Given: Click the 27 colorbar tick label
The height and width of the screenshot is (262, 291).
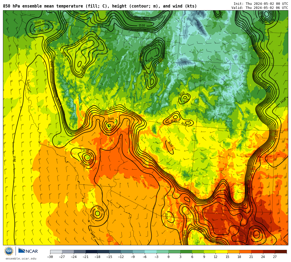Looking at the screenshot, I should pos(275,257).
